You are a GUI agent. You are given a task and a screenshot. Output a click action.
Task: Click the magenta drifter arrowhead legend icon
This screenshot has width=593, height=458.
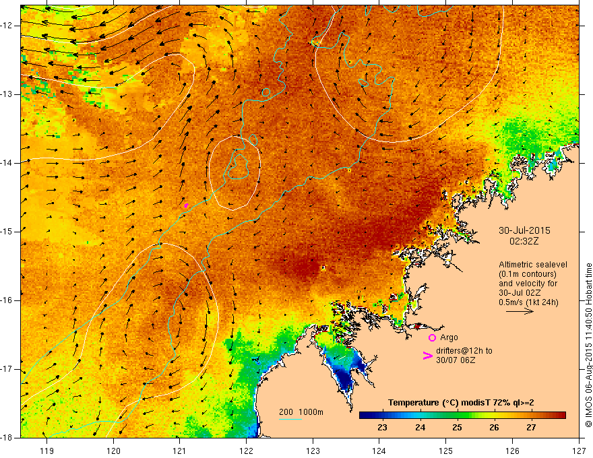[x=427, y=356]
